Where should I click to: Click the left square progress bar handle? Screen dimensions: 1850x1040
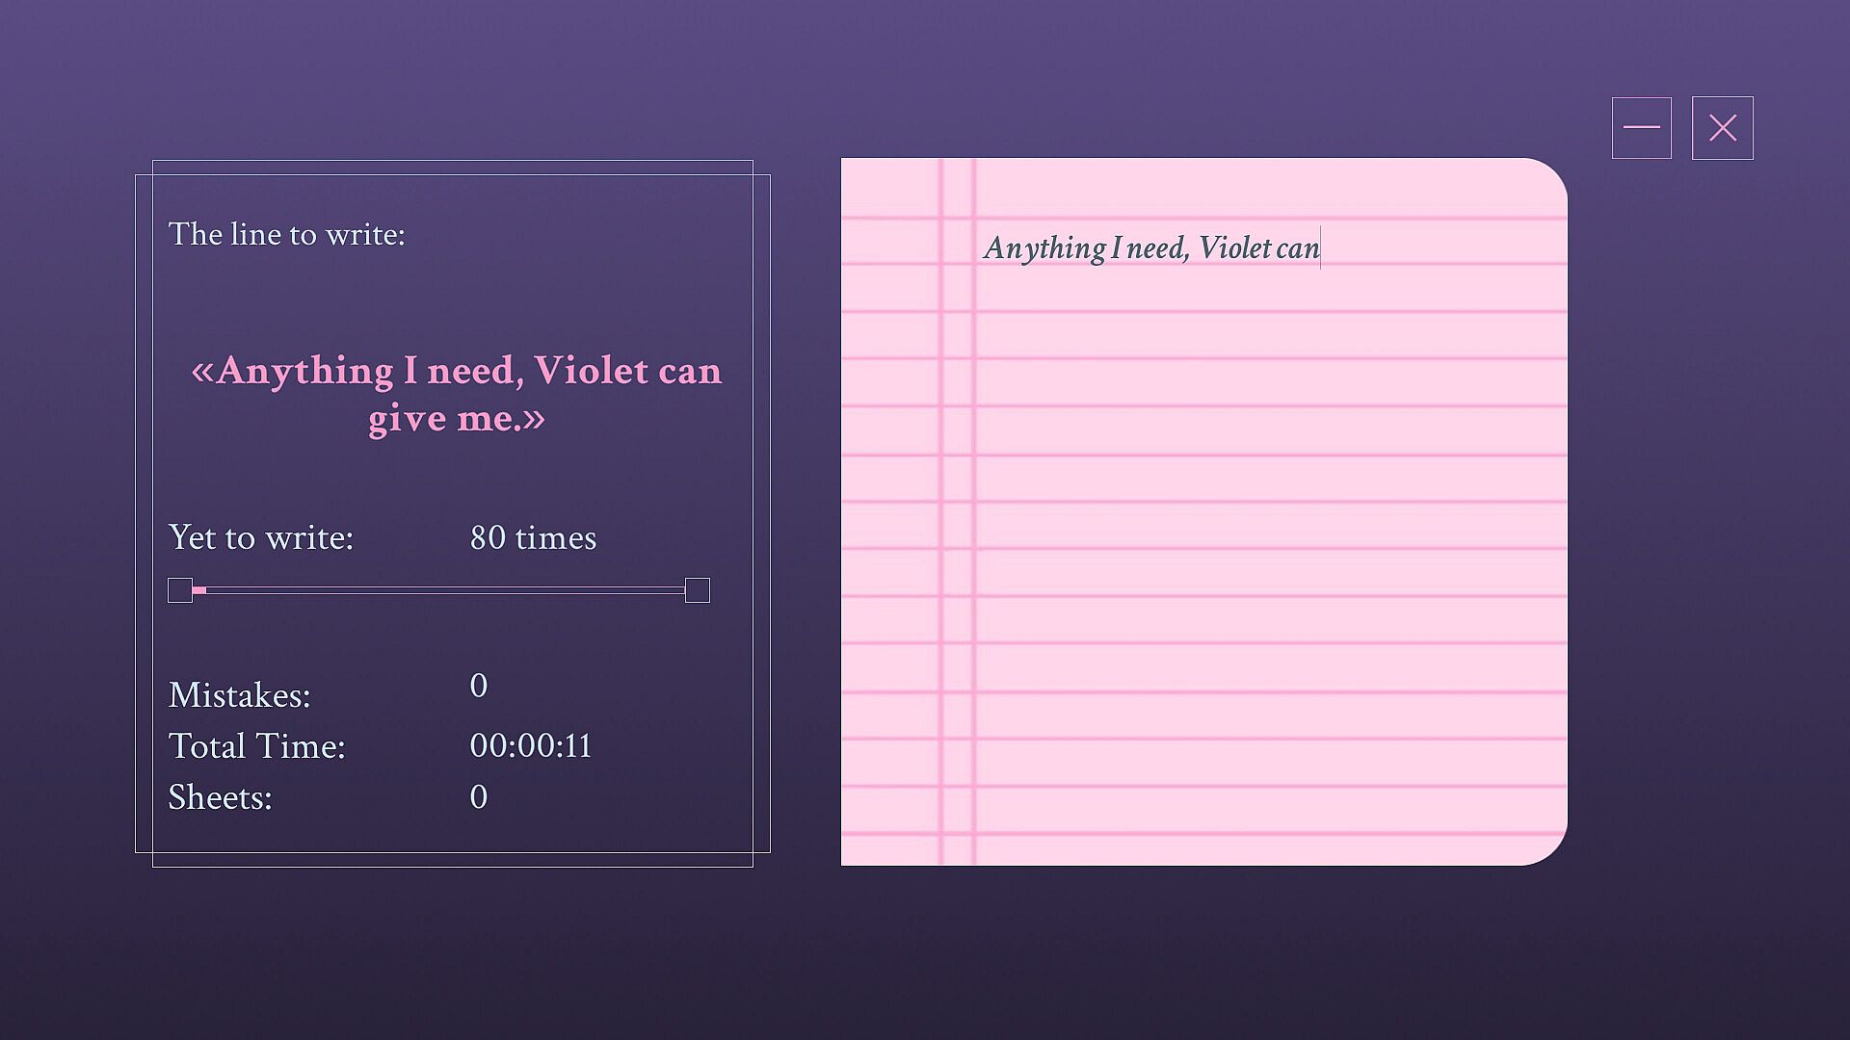pyautogui.click(x=180, y=590)
